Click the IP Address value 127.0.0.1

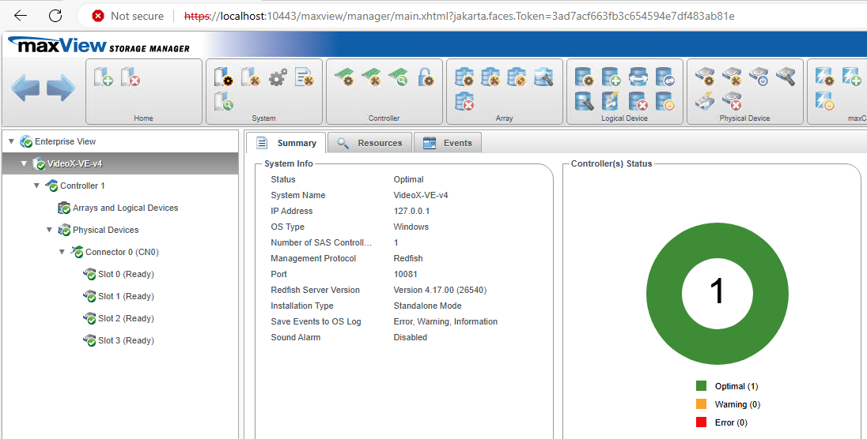coord(411,211)
